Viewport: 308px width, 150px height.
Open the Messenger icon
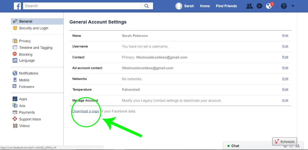click(x=259, y=6)
